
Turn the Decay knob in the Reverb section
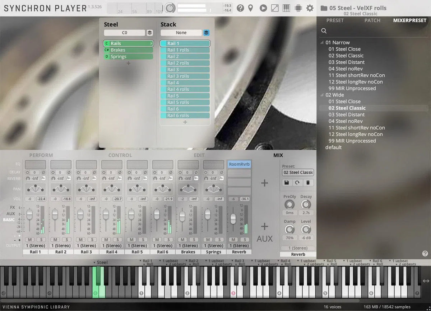306,204
